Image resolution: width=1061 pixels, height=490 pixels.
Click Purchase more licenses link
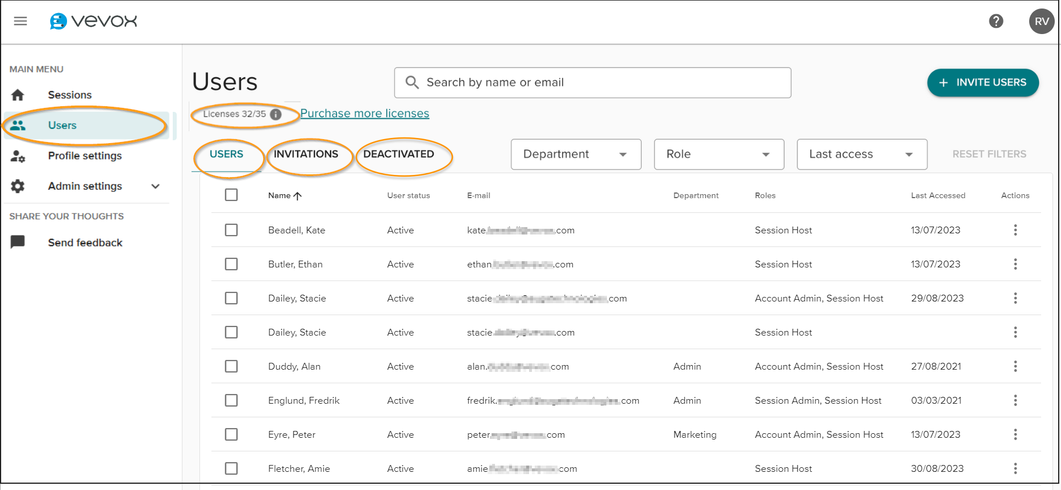coord(365,114)
